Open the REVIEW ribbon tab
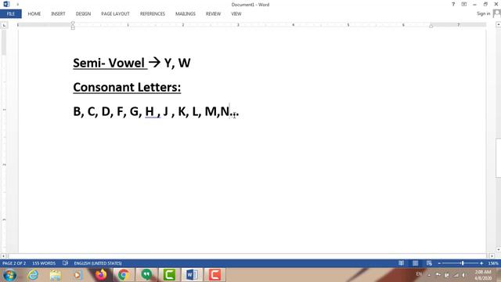This screenshot has width=501, height=282. click(x=213, y=14)
